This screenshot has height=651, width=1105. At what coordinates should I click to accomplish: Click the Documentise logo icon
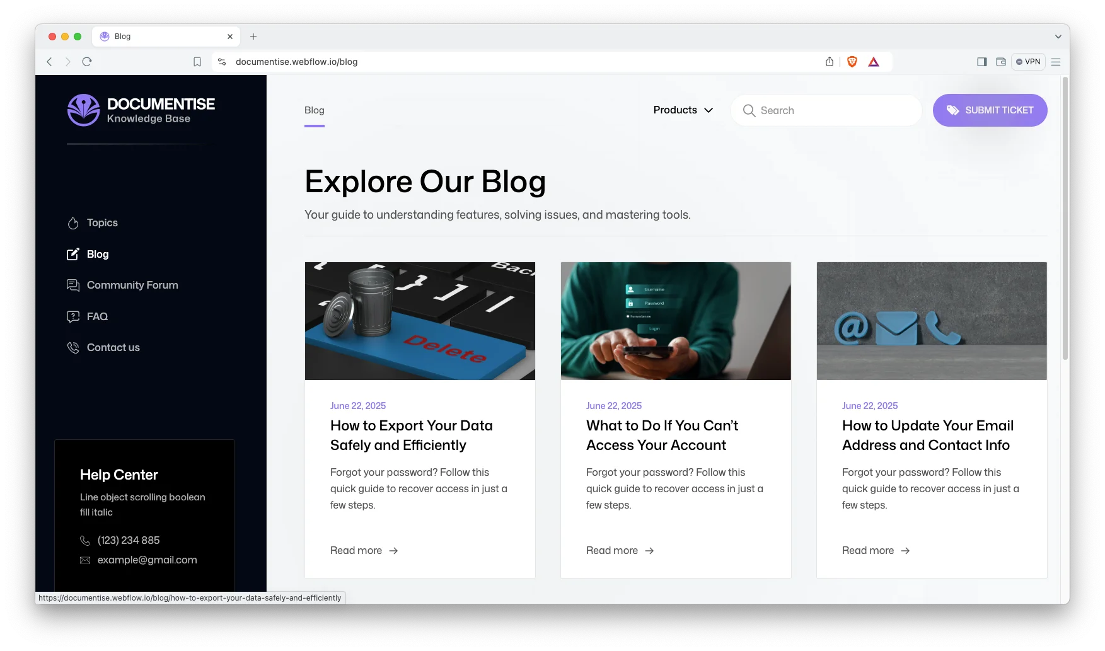point(83,110)
